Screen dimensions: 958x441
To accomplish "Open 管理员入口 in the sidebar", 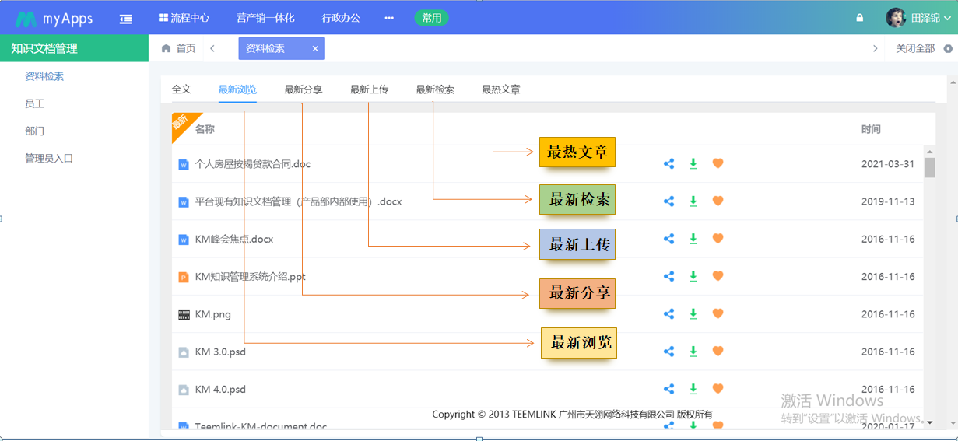I will [x=49, y=159].
